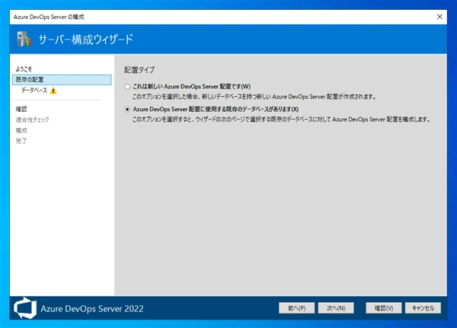Click the サーバー構成ウィザード title text

click(x=85, y=40)
